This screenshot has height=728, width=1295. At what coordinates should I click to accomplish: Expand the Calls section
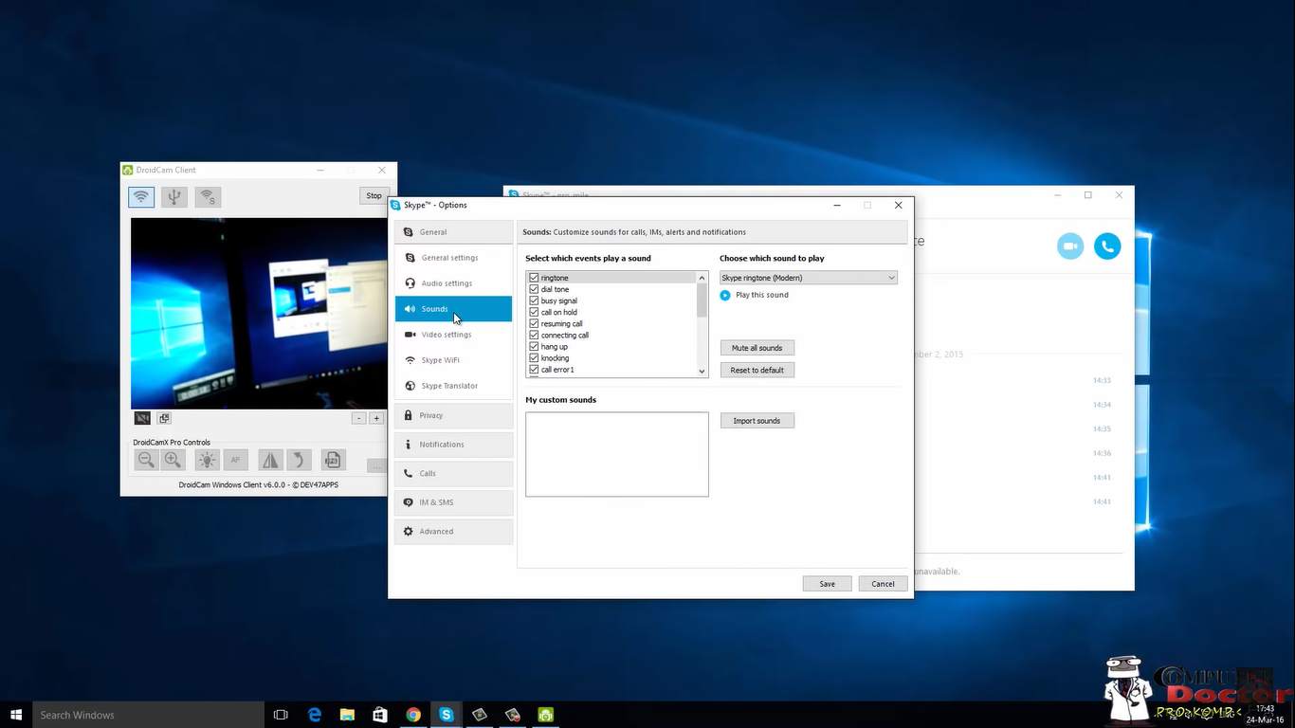coord(453,473)
